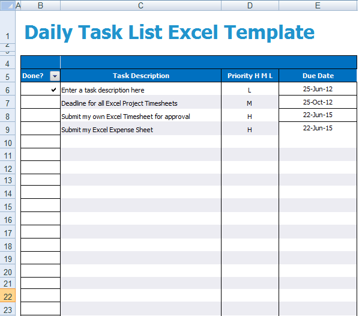The height and width of the screenshot is (316, 359).
Task: Select row 18 header
Action: point(8,245)
